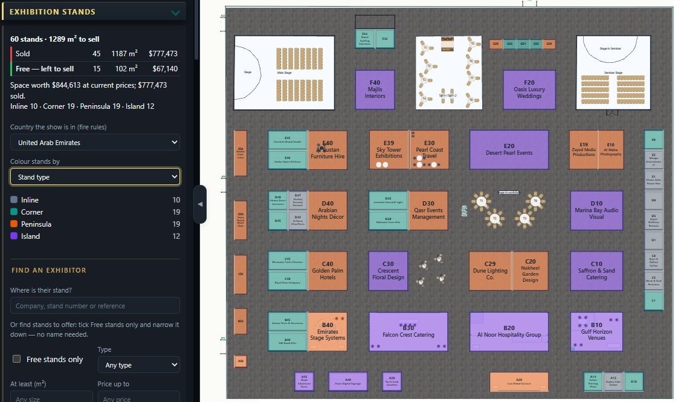681x402 pixels.
Task: Select the grey stand D9 on right column
Action: [x=654, y=200]
